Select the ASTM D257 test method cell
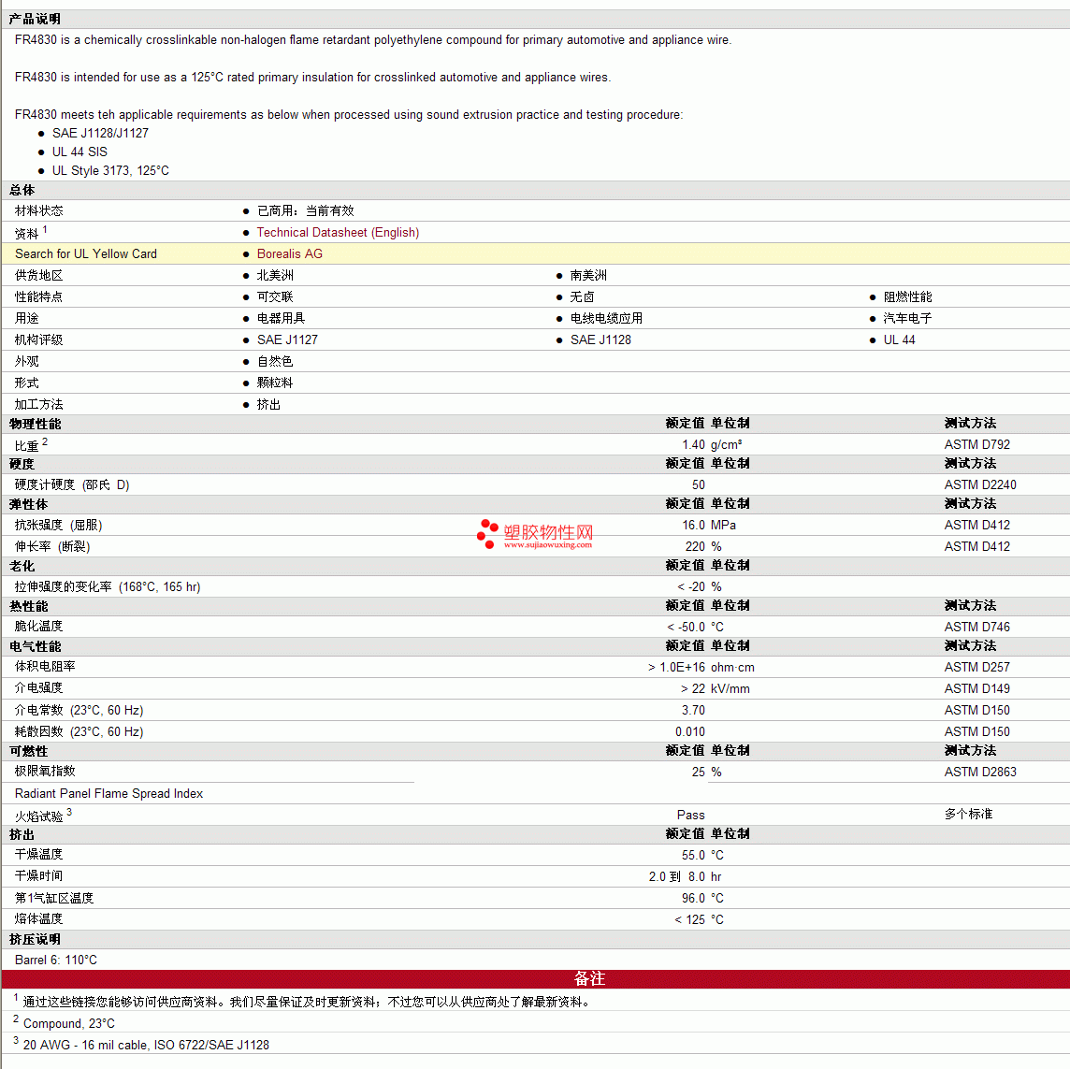Image resolution: width=1070 pixels, height=1069 pixels. (x=977, y=667)
